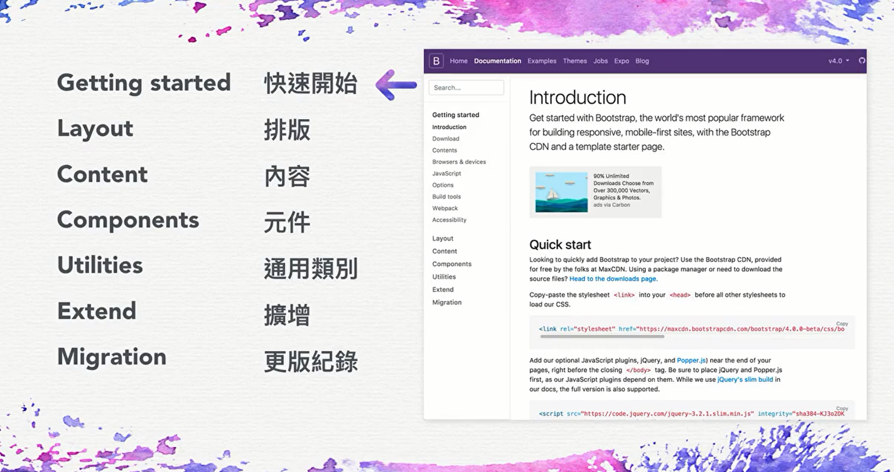The height and width of the screenshot is (472, 894).
Task: Open Options in the sidebar
Action: (x=443, y=185)
